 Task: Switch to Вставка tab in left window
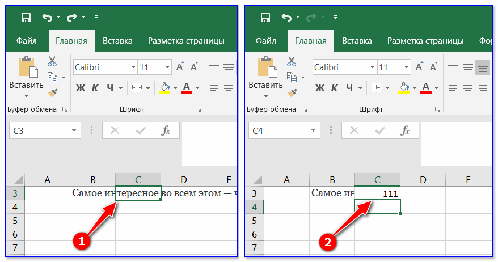(117, 41)
